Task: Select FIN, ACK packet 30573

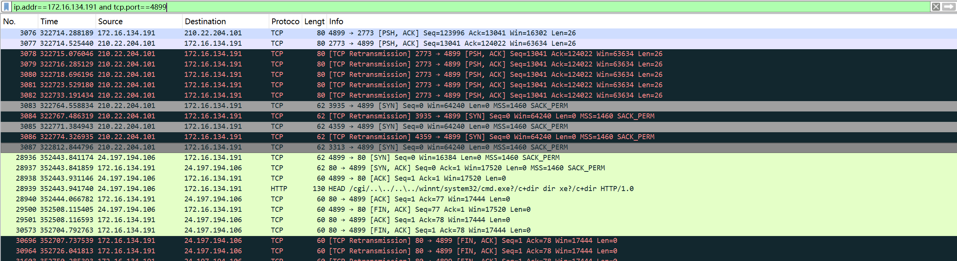Action: [478, 230]
